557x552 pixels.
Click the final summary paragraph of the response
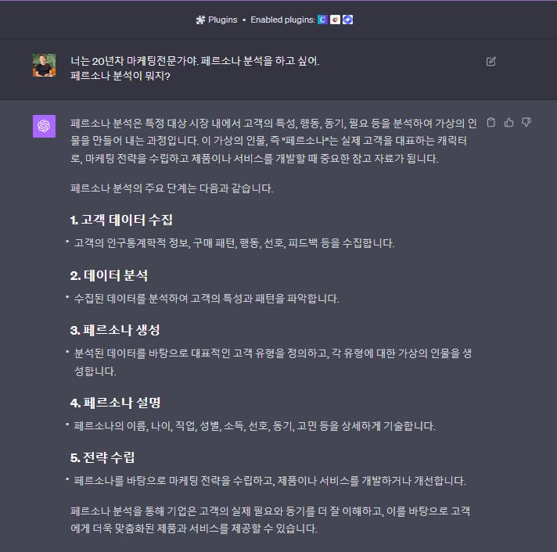pyautogui.click(x=271, y=520)
